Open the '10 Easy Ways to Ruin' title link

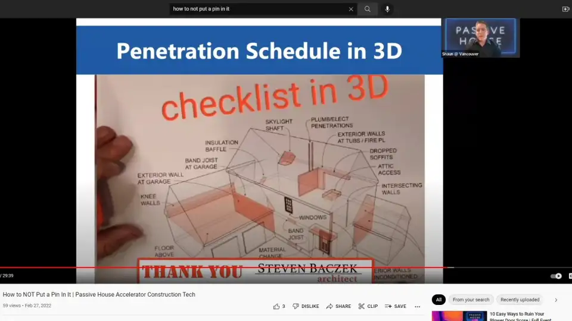pyautogui.click(x=517, y=314)
